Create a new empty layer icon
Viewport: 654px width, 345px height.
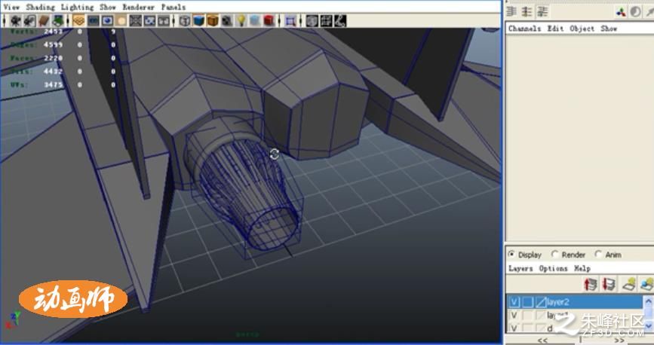click(x=628, y=284)
